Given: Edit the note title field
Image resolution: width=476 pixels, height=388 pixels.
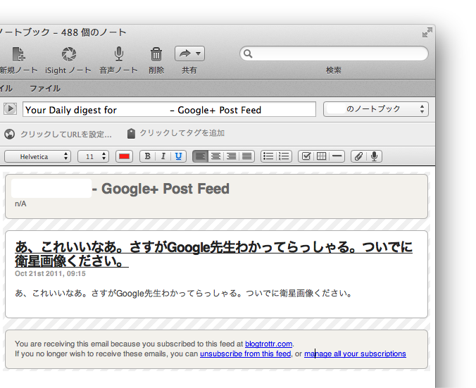Looking at the screenshot, I should pos(169,110).
